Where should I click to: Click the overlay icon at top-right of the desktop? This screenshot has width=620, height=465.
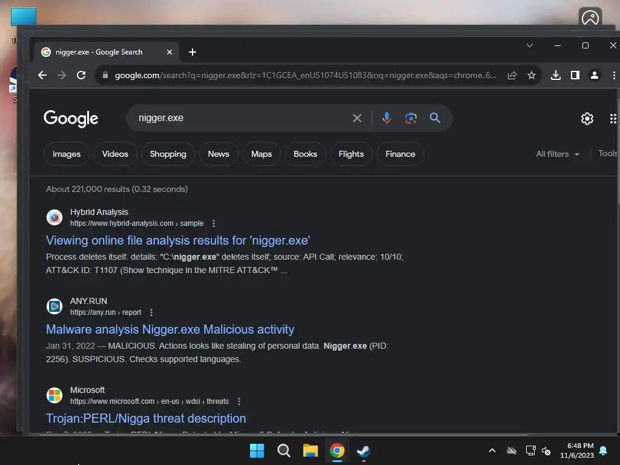point(590,18)
